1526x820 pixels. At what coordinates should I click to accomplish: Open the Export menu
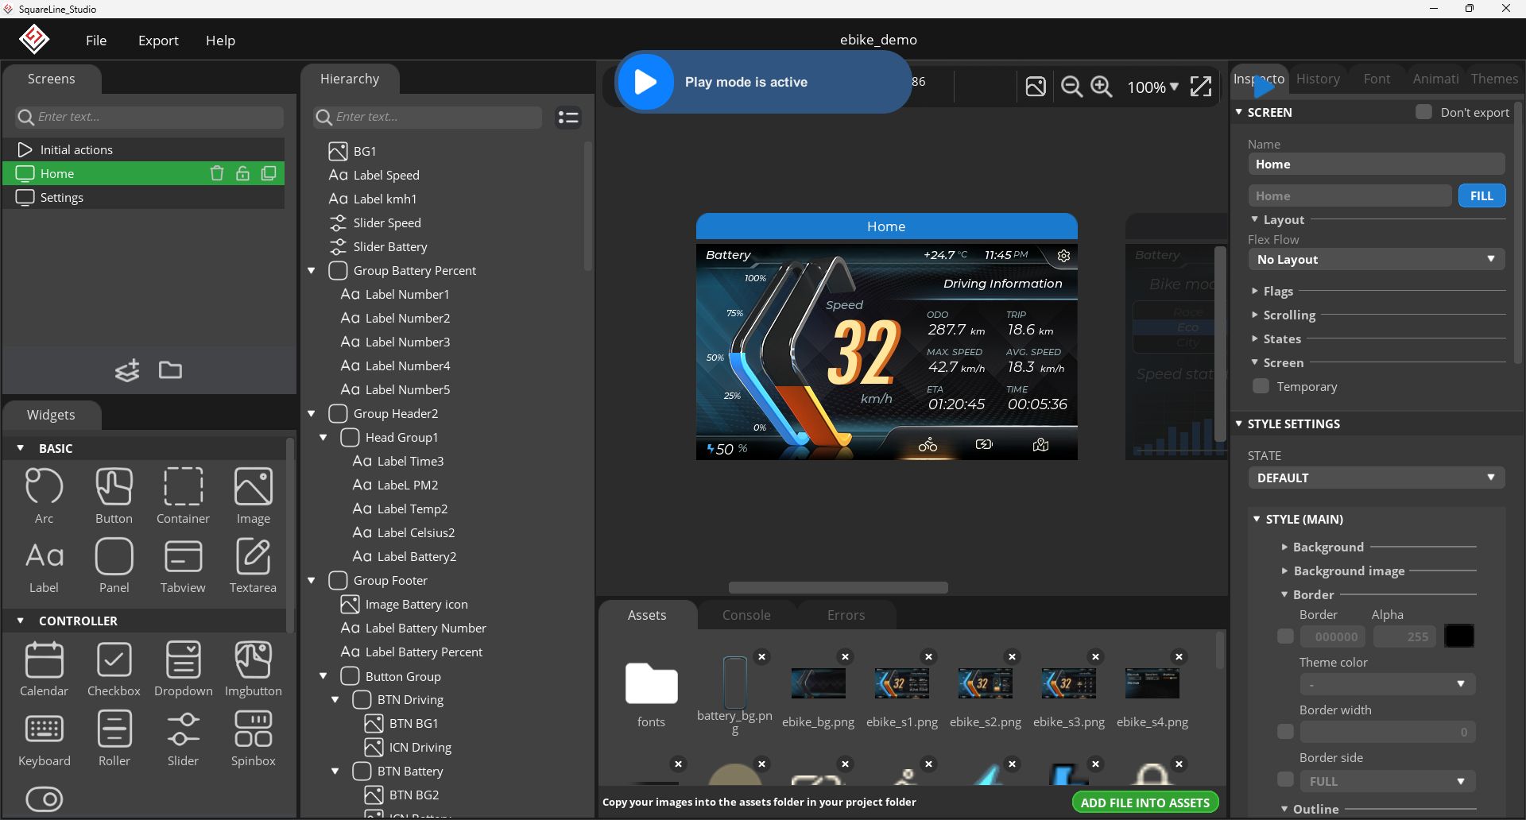point(158,41)
